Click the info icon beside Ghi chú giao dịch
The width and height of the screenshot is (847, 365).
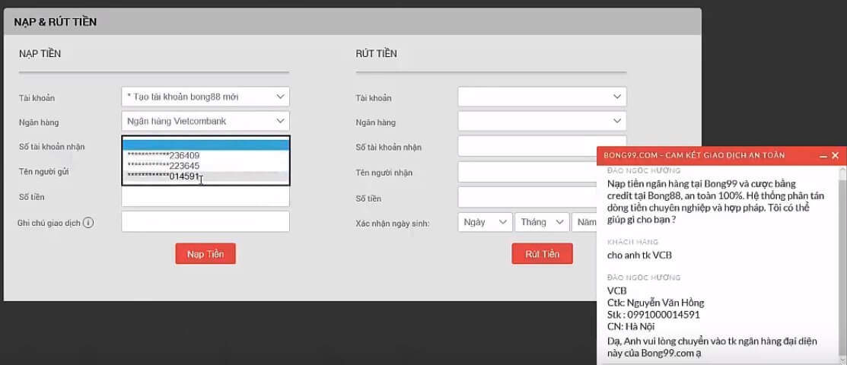(x=88, y=223)
